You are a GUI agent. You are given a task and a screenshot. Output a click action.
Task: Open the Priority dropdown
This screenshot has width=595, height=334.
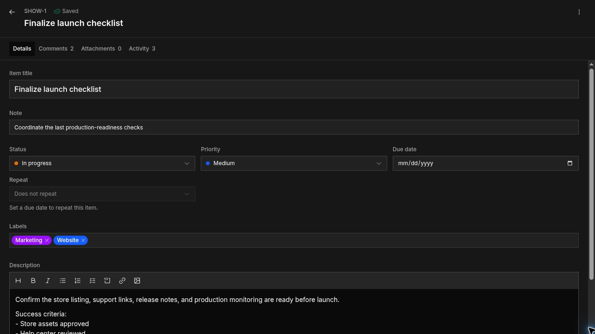(x=294, y=163)
